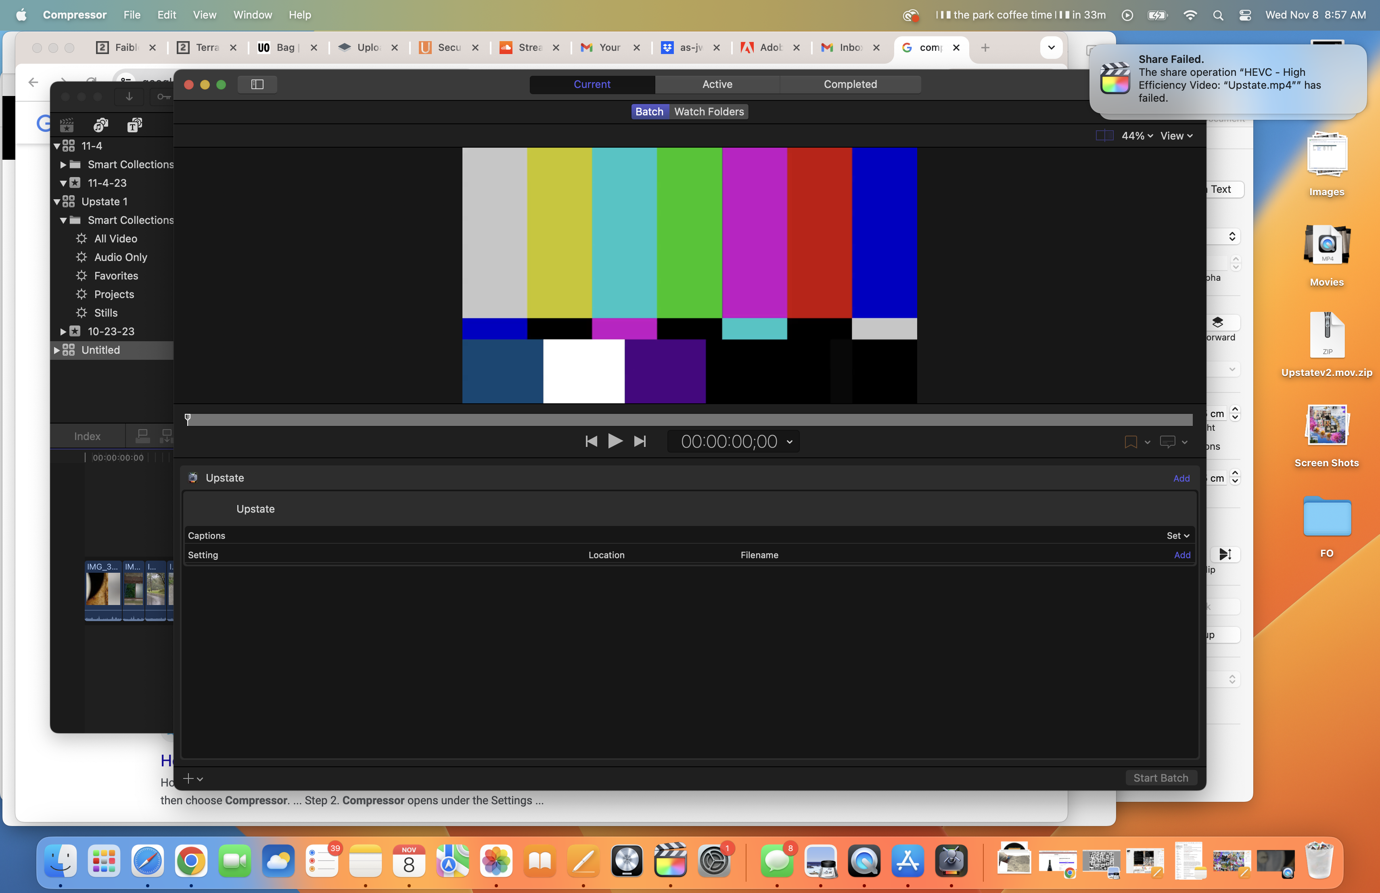Expand the 10-23-23 event
1380x893 pixels.
63,332
